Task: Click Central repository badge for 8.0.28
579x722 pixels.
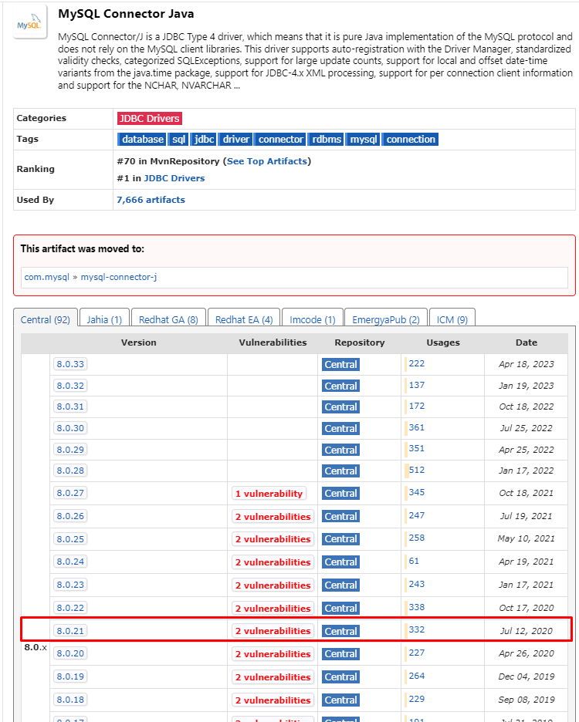Action: tap(340, 471)
